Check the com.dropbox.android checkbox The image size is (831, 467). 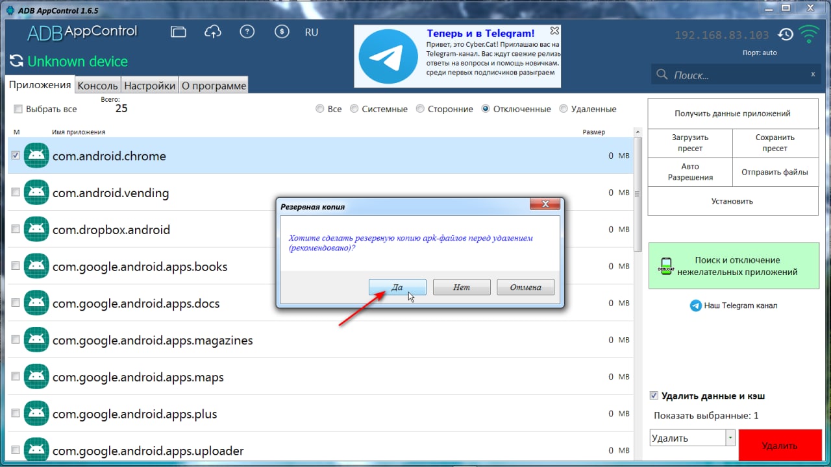[16, 230]
